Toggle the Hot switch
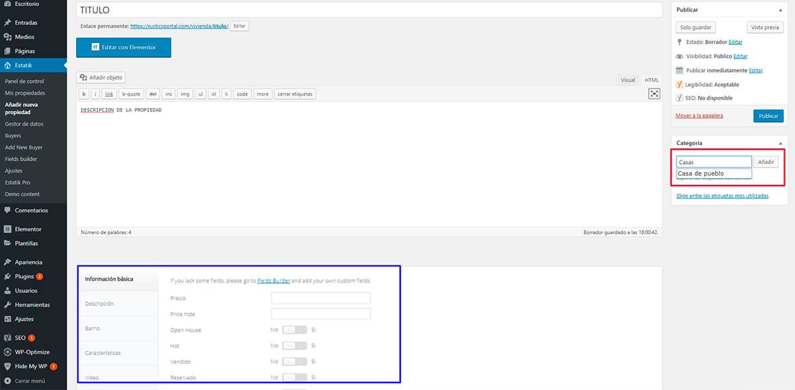Screen dimensions: 795x390 294,346
